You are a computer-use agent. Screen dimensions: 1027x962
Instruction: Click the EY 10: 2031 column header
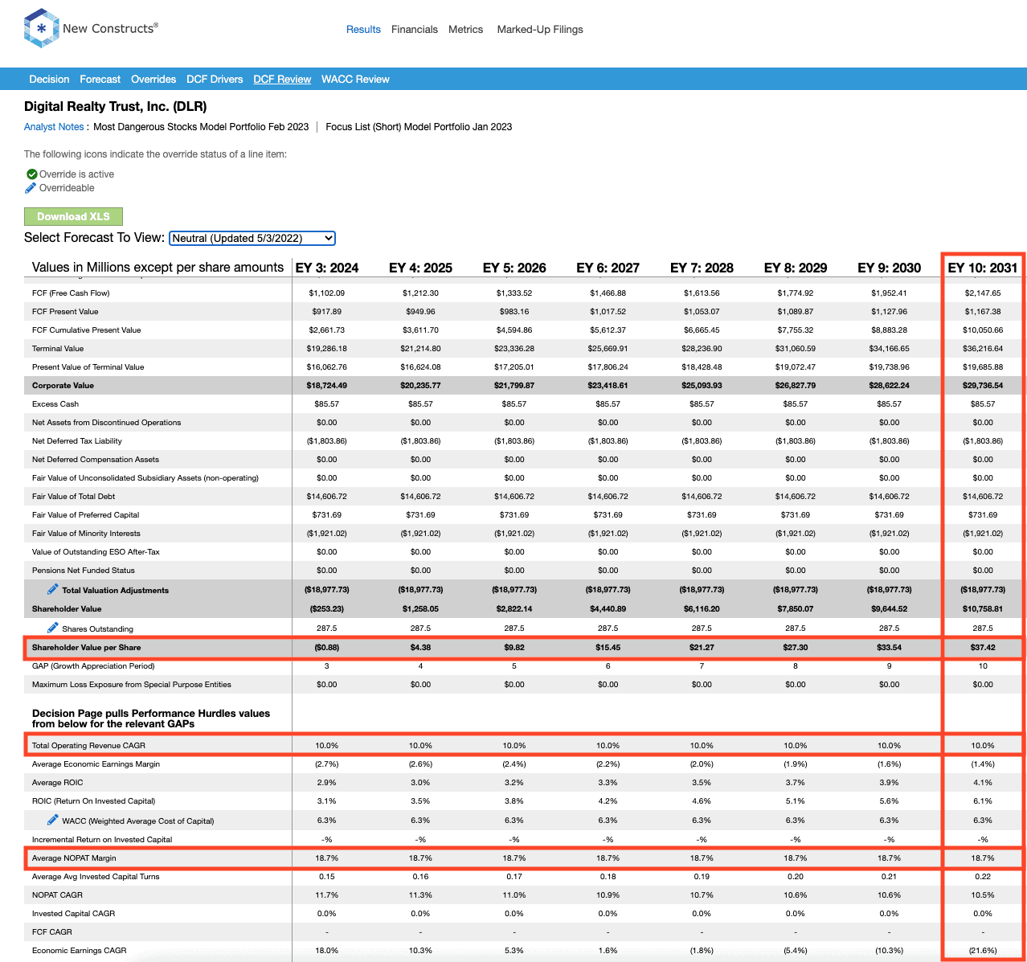click(983, 268)
